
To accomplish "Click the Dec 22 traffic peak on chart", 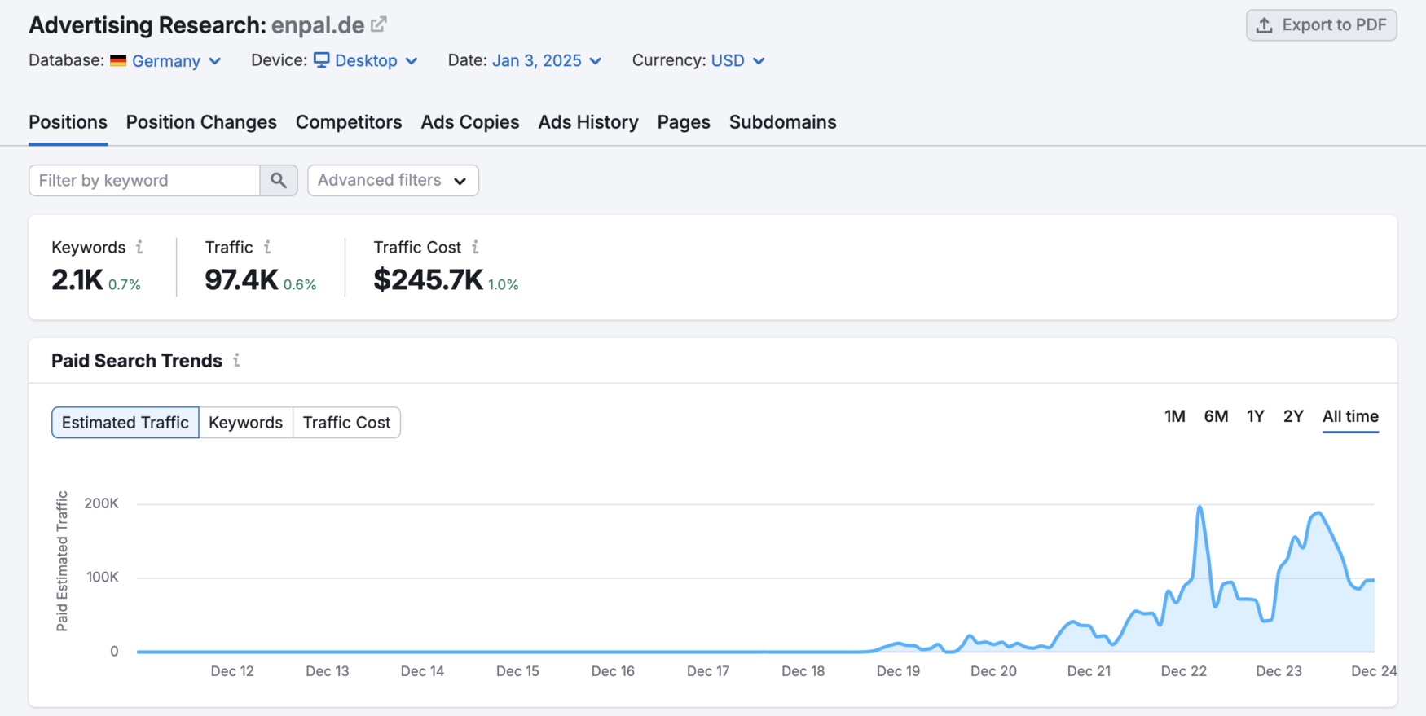I will pos(1199,507).
